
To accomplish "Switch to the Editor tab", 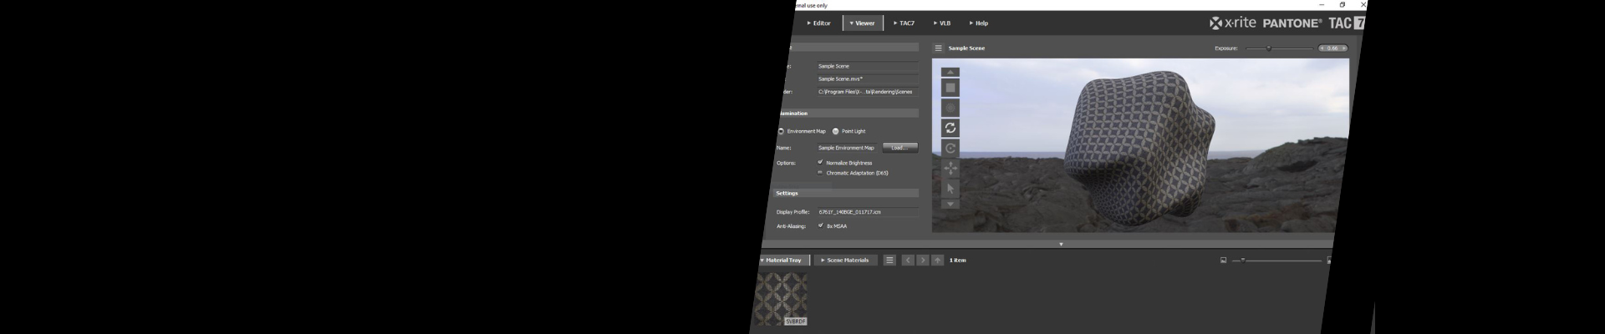I will [x=819, y=23].
